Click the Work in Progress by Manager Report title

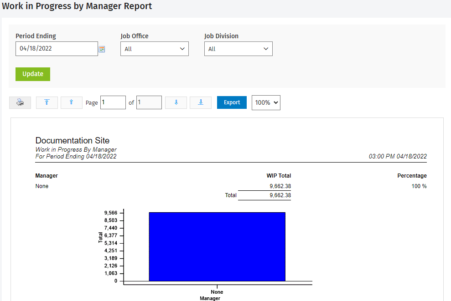point(77,6)
